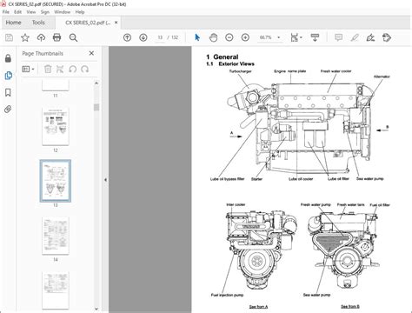Click the Save file icon
The height and width of the screenshot is (313, 412).
[9, 37]
